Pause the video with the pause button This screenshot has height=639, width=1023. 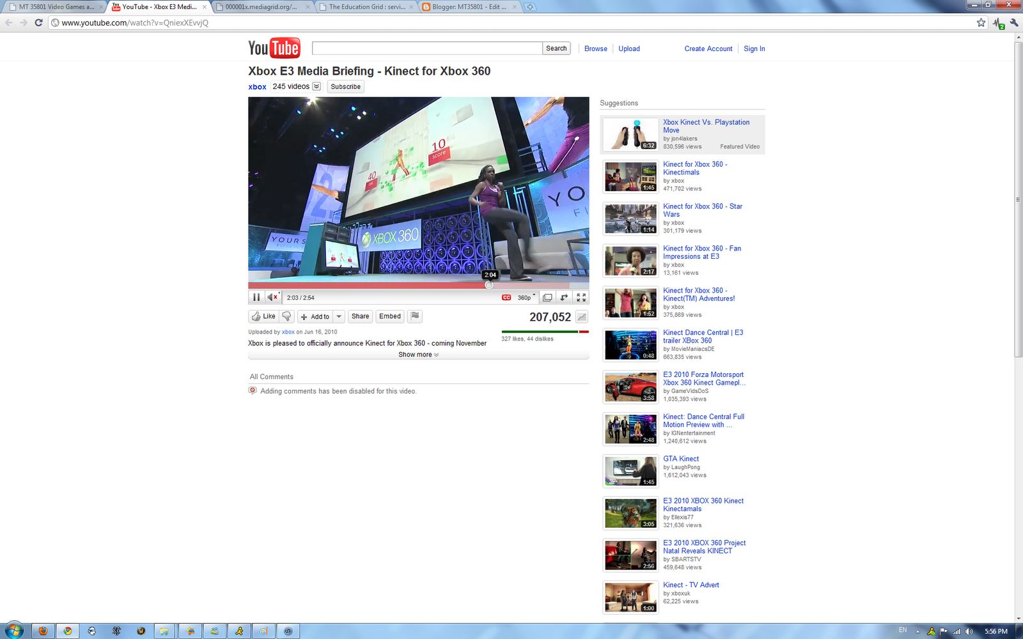point(256,297)
